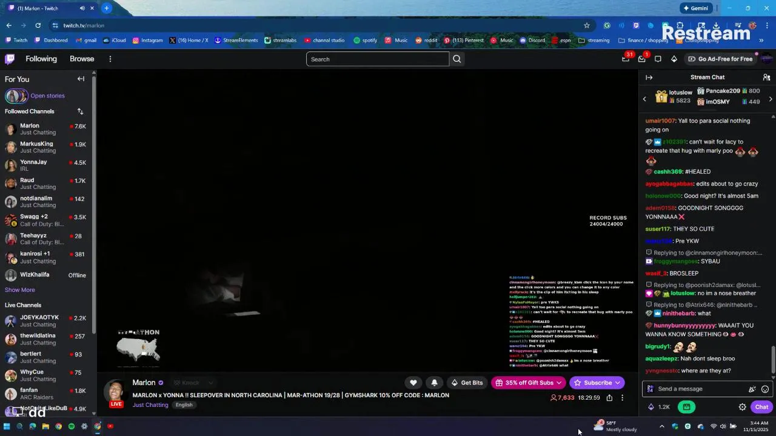Open Swagg +2 Call of Duty channel
Image resolution: width=776 pixels, height=436 pixels.
pos(45,220)
